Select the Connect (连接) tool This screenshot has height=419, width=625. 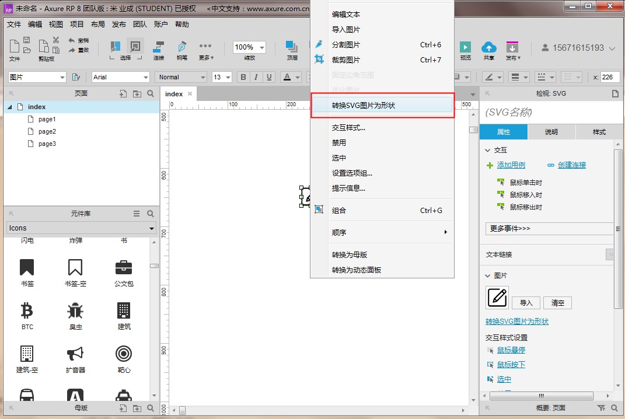pos(158,47)
